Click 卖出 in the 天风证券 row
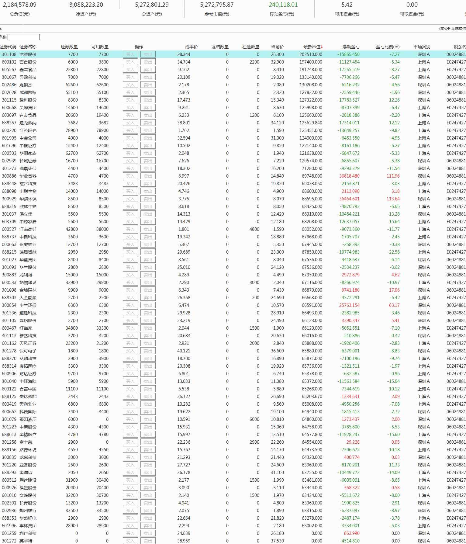This screenshot has width=466, height=544. tap(148, 343)
